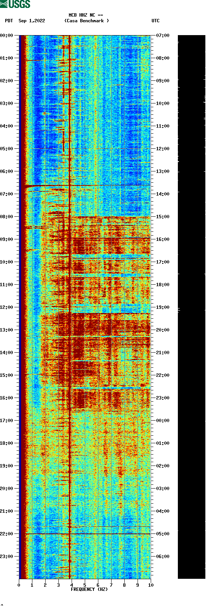Click the 12:00 UTC time label
The height and width of the screenshot is (609, 208).
tap(163, 149)
